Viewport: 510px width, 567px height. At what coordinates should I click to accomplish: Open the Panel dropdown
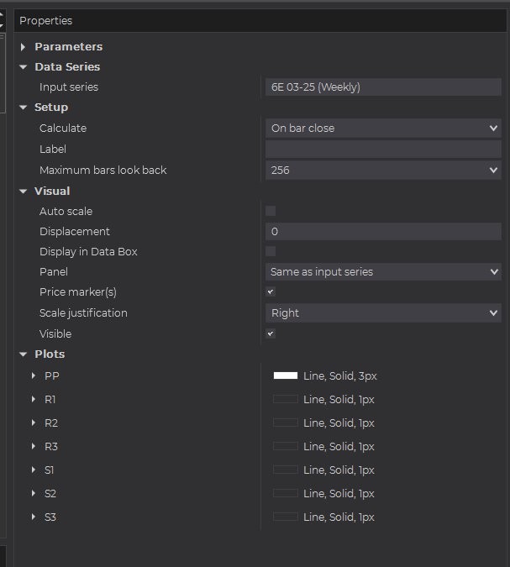[383, 272]
